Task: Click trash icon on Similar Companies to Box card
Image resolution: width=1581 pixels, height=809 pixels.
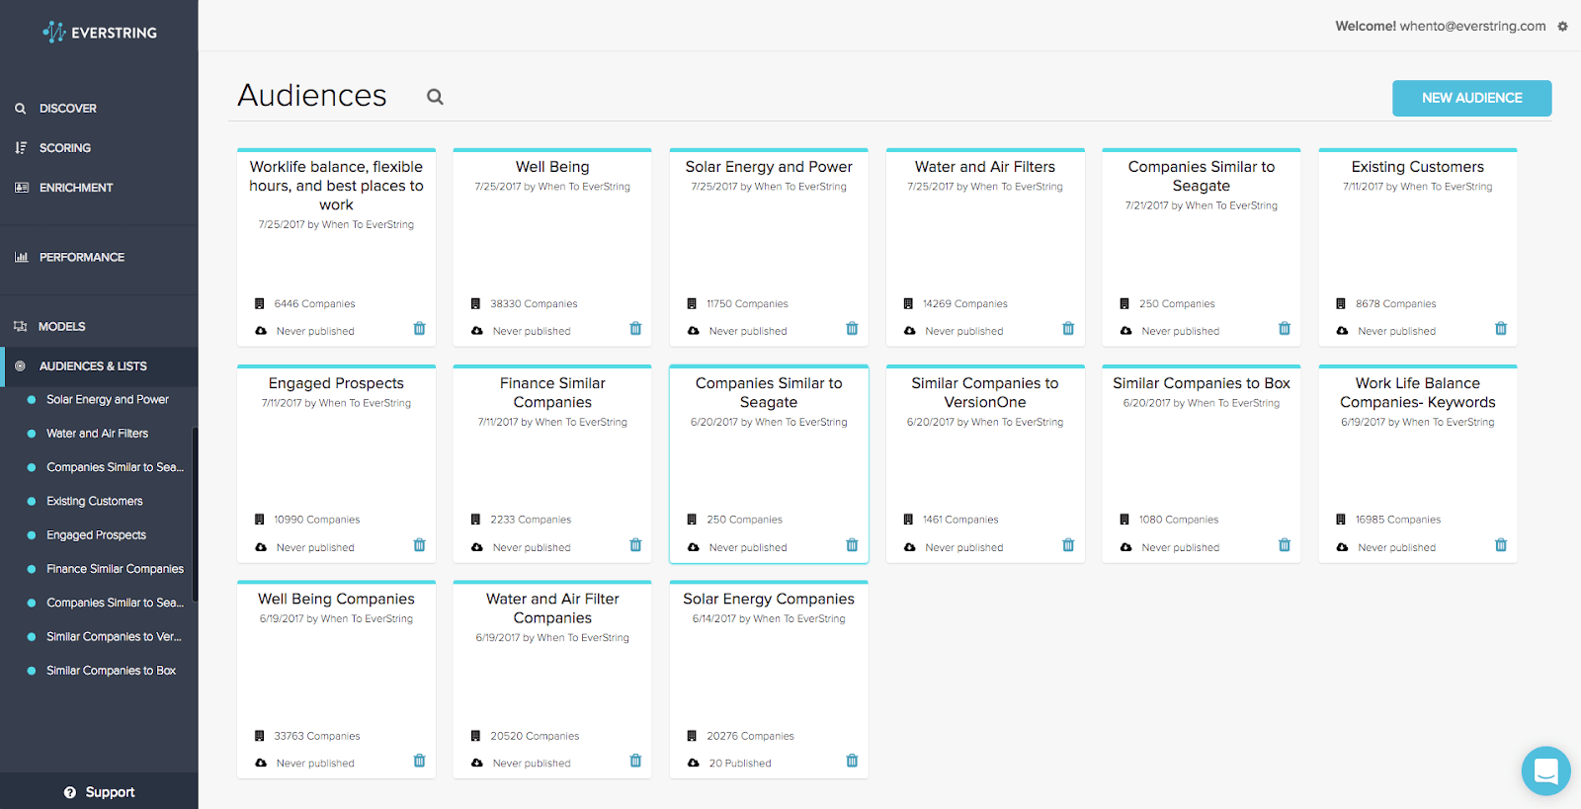Action: 1285,545
